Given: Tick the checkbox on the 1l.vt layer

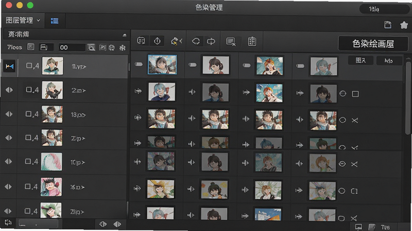Looking at the screenshot, I should [x=29, y=66].
